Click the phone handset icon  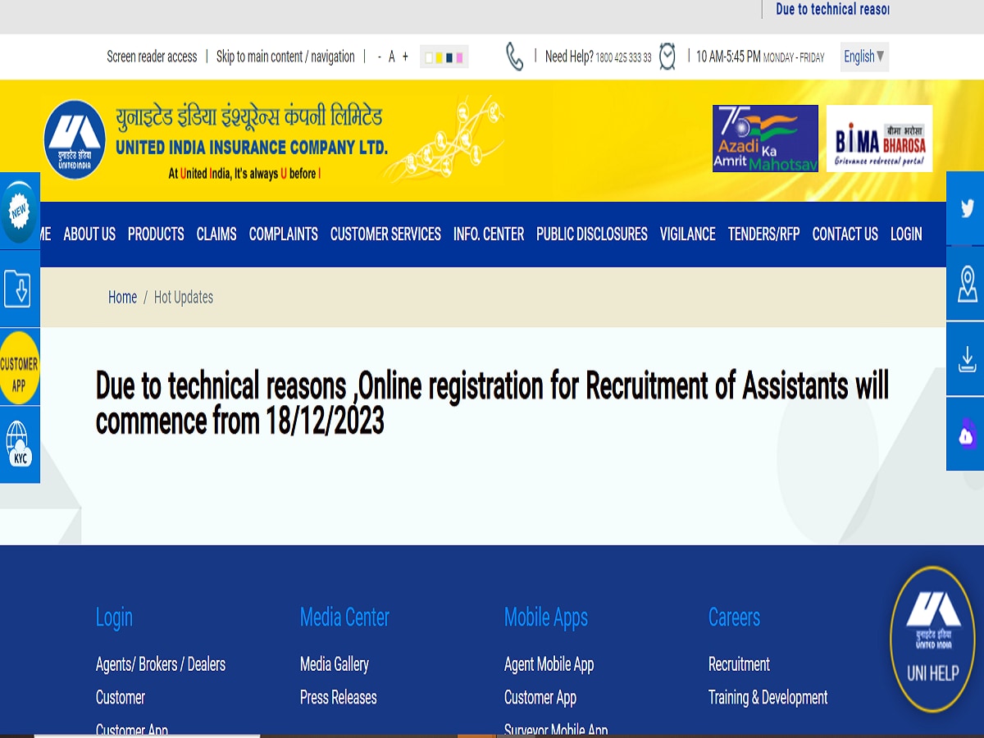[514, 57]
